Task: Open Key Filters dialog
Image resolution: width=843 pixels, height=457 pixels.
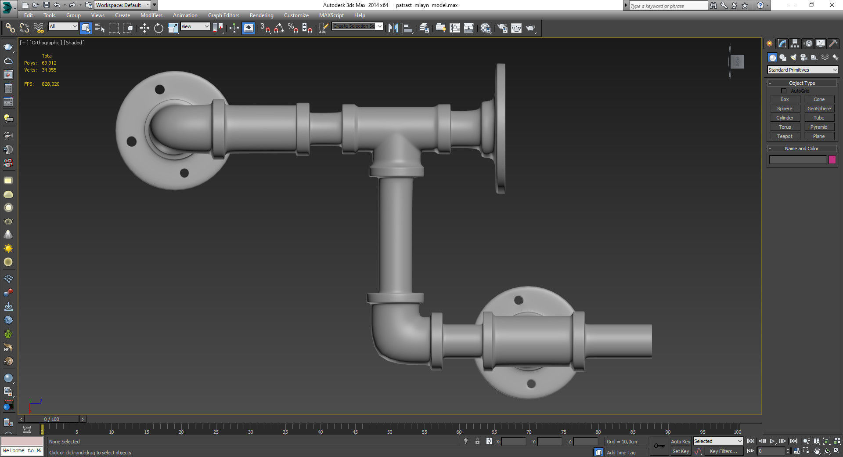Action: [x=723, y=451]
